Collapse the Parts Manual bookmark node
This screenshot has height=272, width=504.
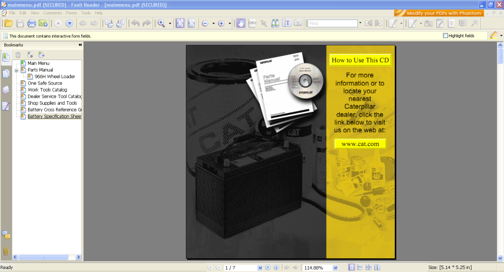(x=16, y=70)
